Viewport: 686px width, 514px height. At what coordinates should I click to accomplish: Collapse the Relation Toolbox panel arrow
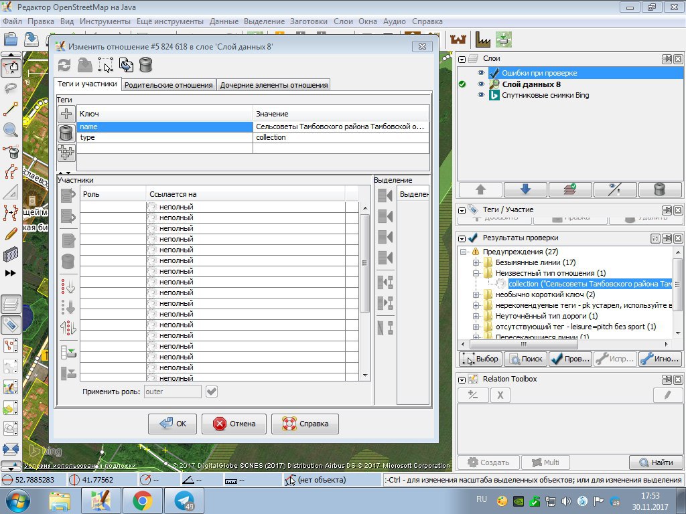coord(462,380)
